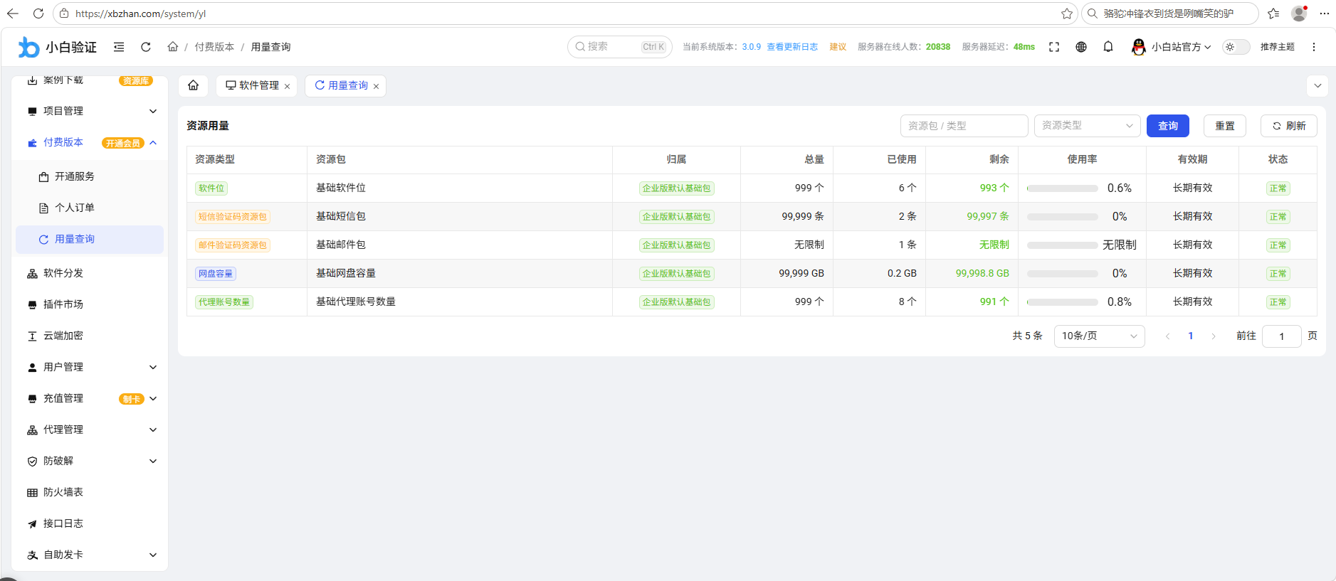Open 软件分发 in sidebar
Viewport: 1336px width, 581px height.
click(90, 273)
